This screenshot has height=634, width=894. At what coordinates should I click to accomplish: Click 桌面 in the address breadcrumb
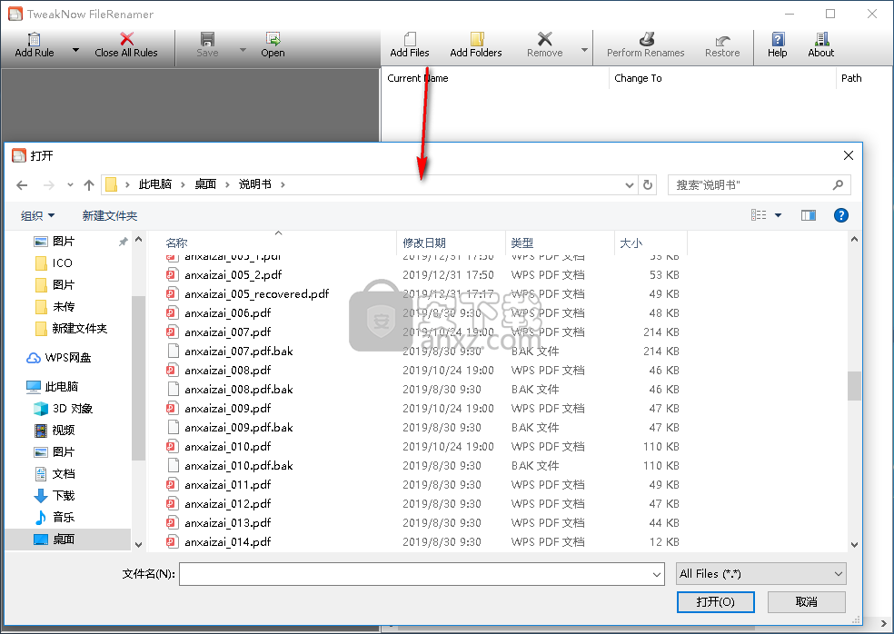205,184
